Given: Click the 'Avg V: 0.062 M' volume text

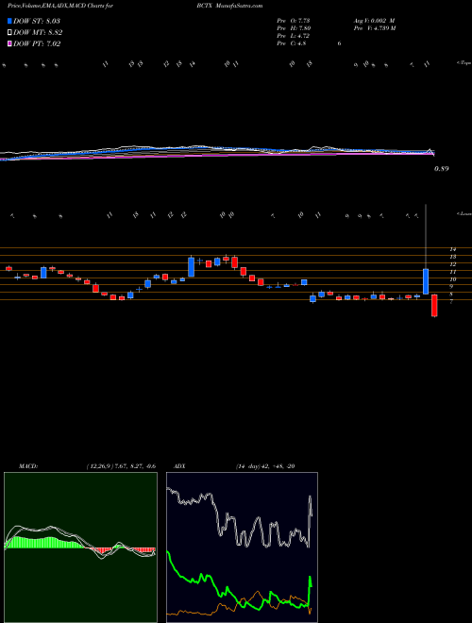Looking at the screenshot, I should click(374, 21).
